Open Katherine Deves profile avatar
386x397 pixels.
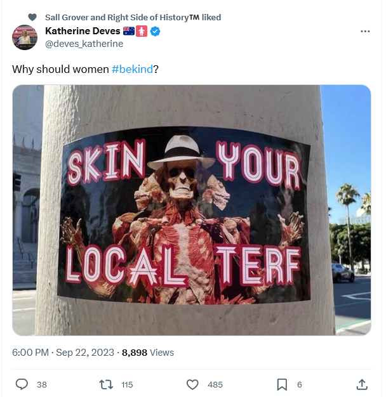click(25, 37)
